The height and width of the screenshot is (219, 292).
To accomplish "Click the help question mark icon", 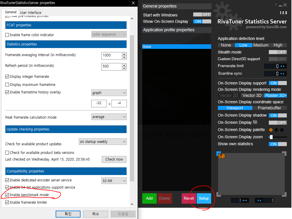I will 275,5.
